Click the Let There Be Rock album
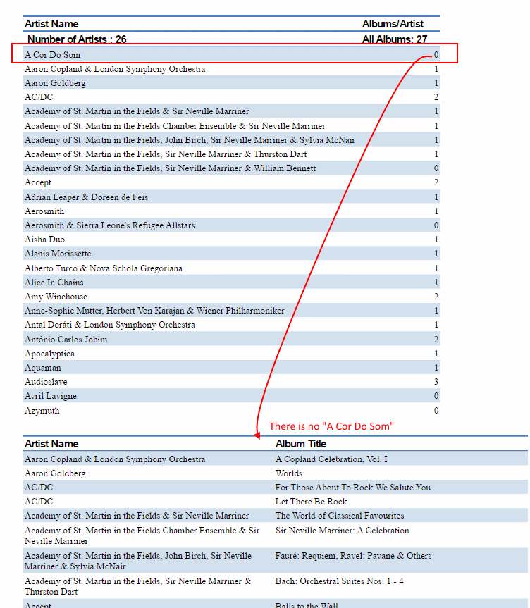This screenshot has width=530, height=608. (x=311, y=502)
